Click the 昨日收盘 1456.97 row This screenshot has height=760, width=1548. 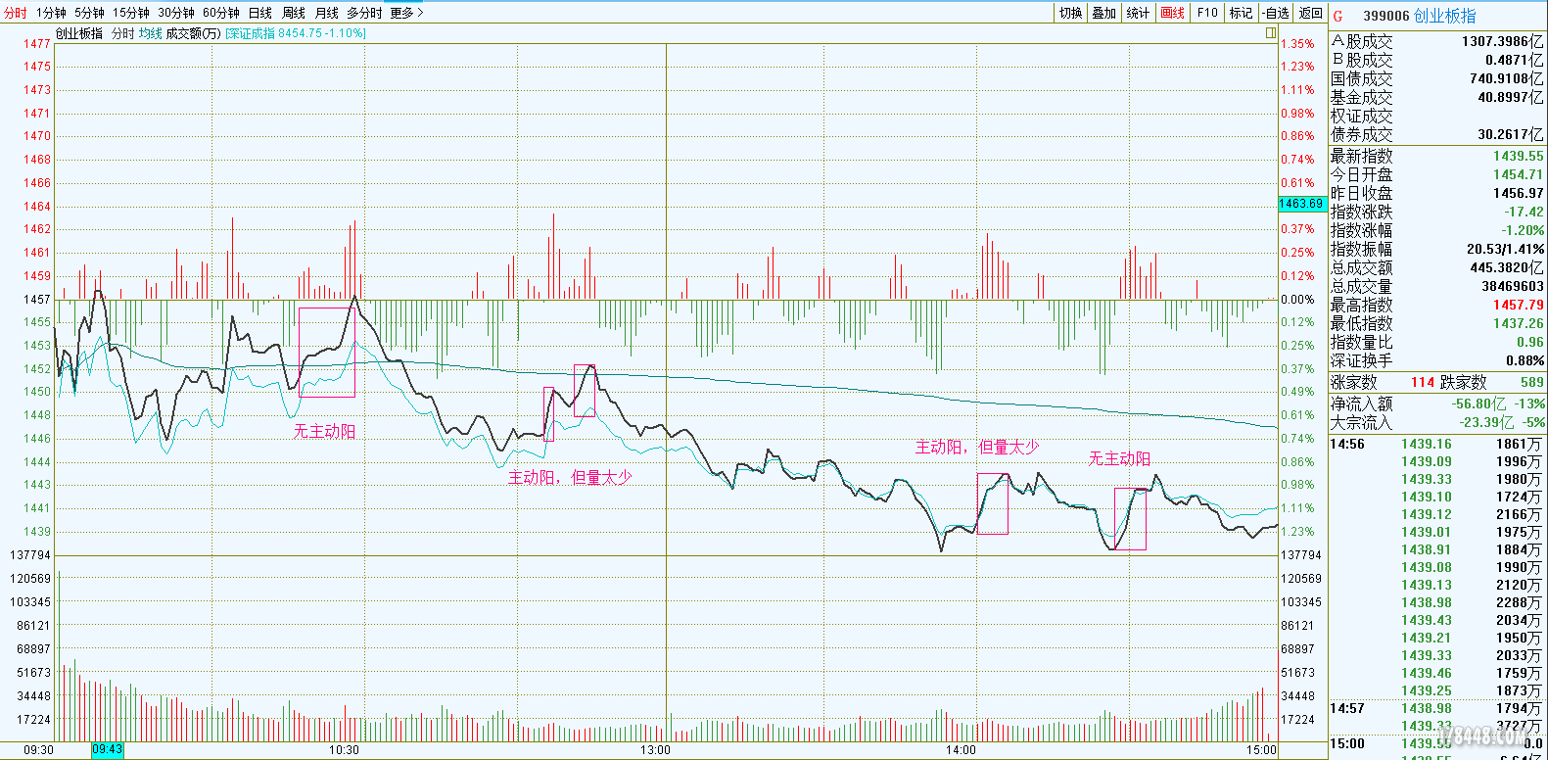coord(1437,193)
